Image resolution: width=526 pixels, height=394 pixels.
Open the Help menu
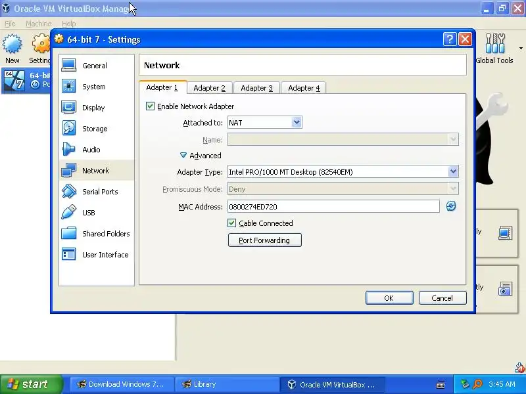click(x=69, y=24)
